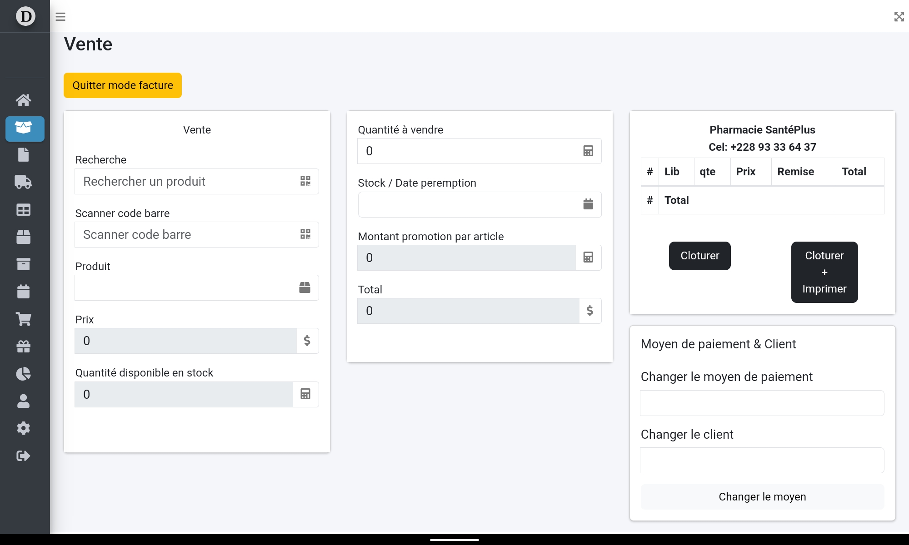
Task: Click the logout arrow sidebar icon
Action: pos(24,456)
